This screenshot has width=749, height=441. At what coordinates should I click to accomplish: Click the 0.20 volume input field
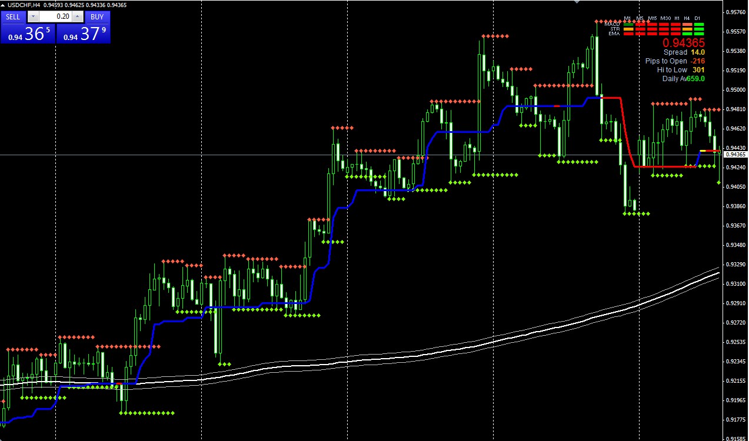[55, 17]
